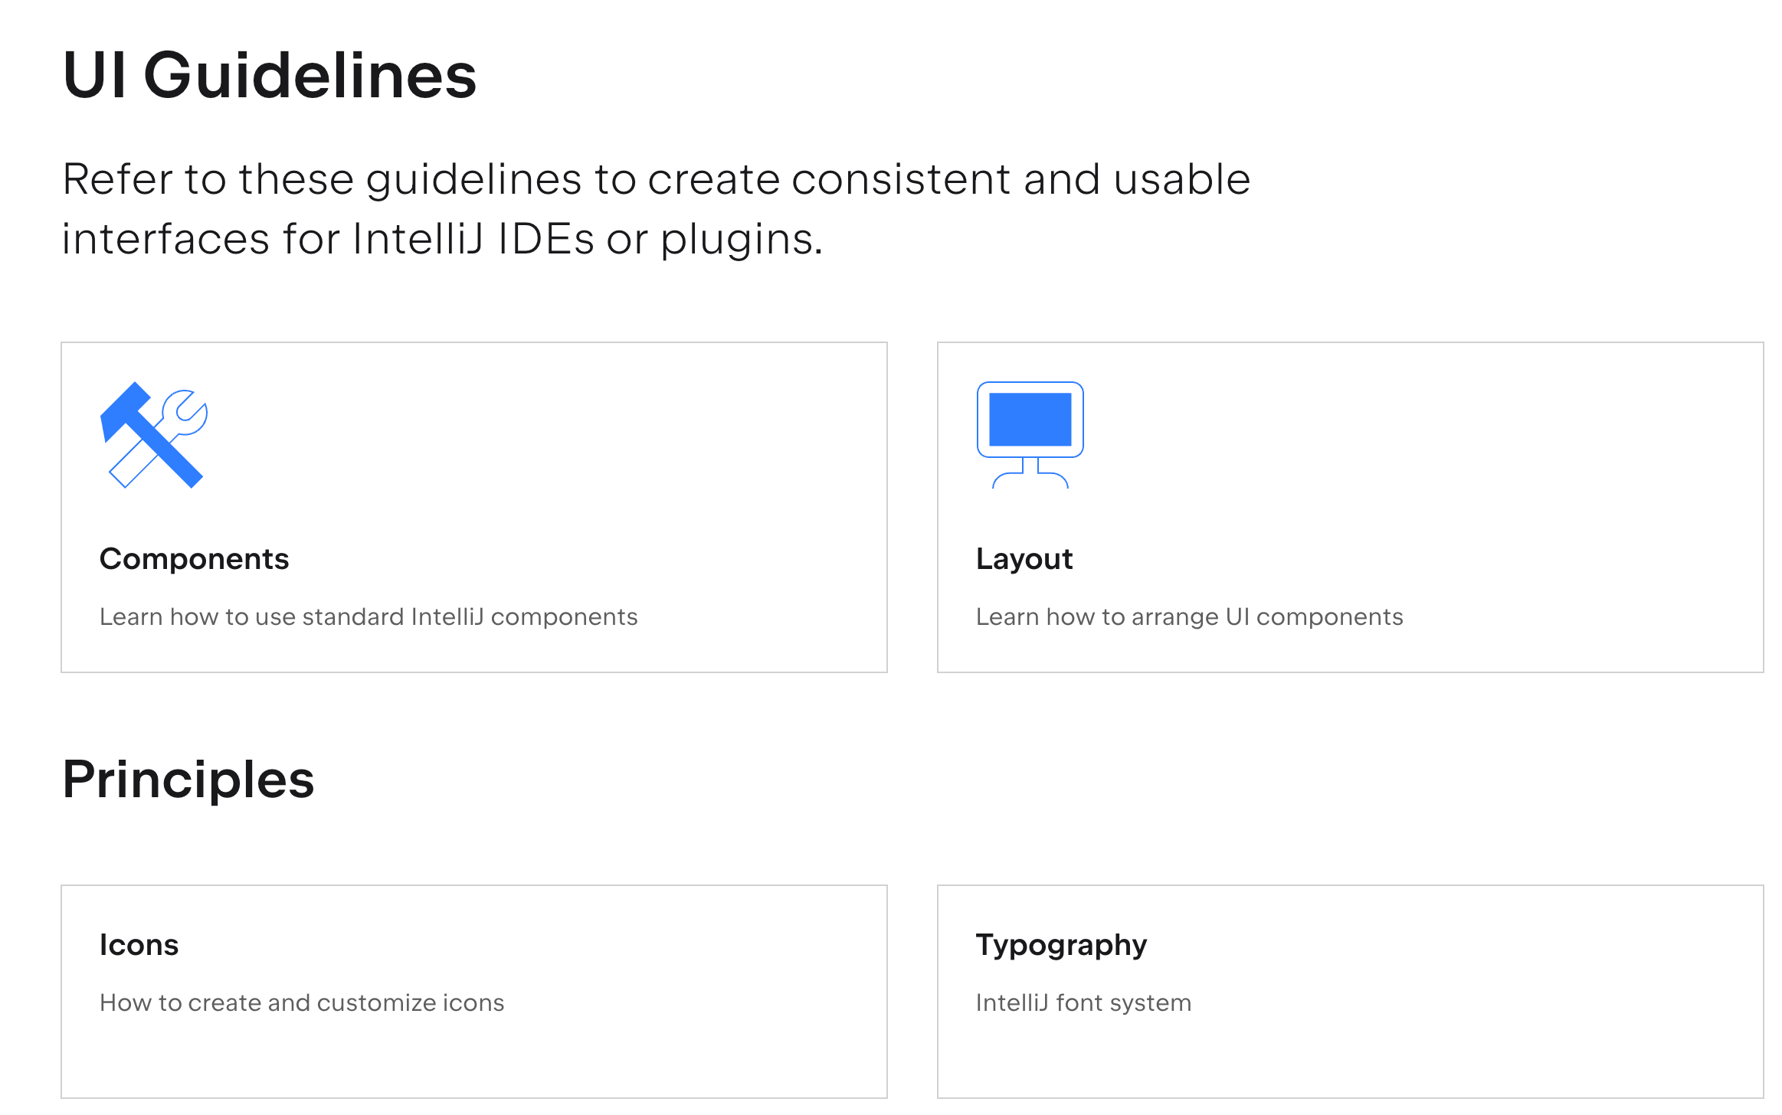Click the hammer and wrench Components icon
This screenshot has height=1115, width=1782.
point(154,435)
